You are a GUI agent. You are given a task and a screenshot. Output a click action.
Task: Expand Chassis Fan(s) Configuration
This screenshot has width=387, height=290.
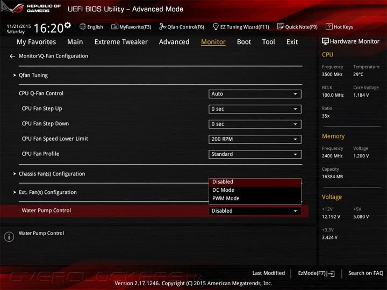[x=52, y=174]
